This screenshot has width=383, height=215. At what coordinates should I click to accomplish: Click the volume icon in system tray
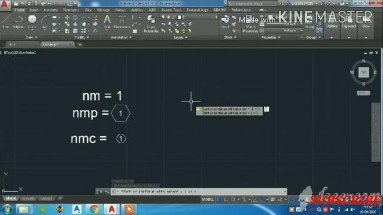352,210
